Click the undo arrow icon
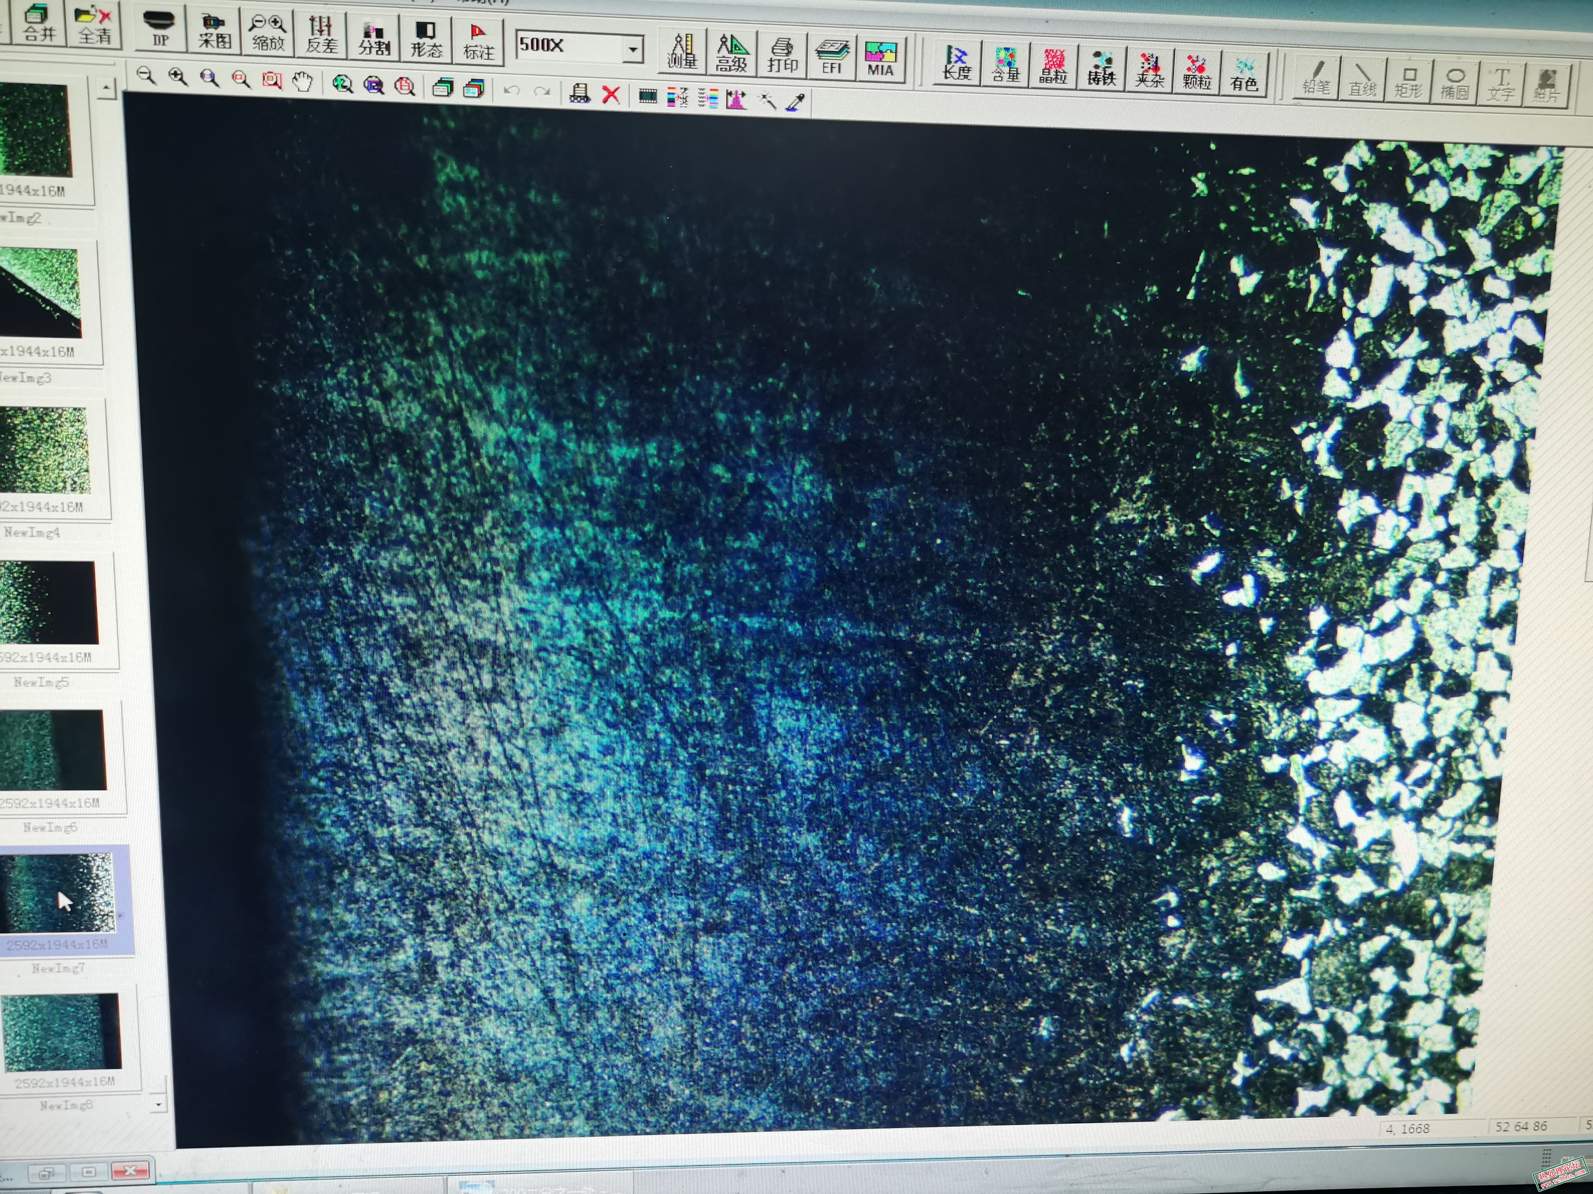 click(511, 91)
